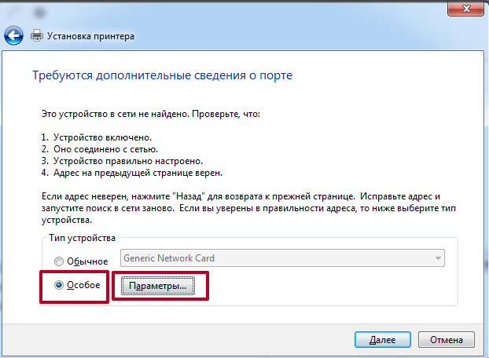The width and height of the screenshot is (489, 358).
Task: Click the printer icon in the title bar
Action: click(x=37, y=35)
